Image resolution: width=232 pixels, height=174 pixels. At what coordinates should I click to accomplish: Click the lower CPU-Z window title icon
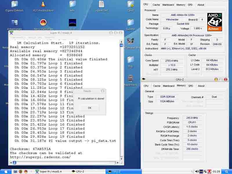(x=144, y=79)
